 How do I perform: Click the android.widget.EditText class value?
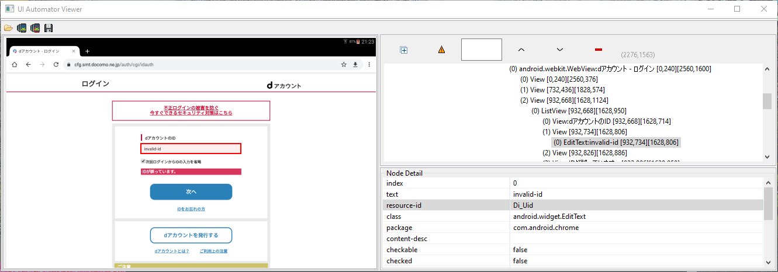tap(549, 217)
